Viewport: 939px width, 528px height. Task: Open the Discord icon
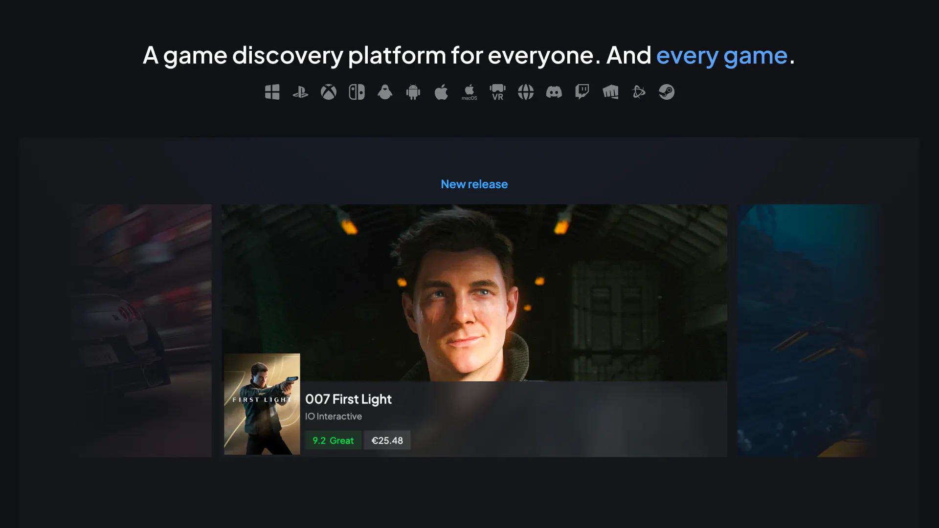click(x=554, y=92)
